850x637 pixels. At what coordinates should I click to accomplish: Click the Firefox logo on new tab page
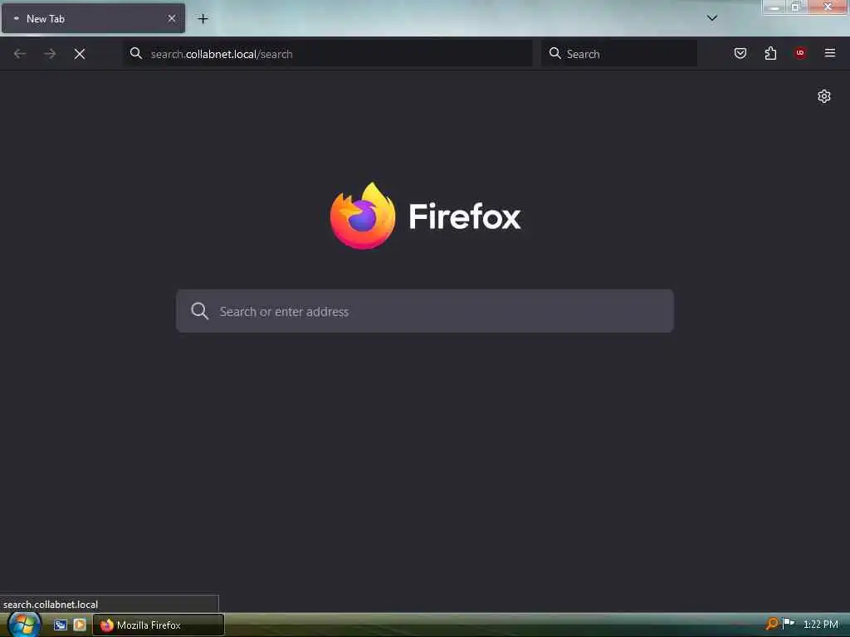click(x=426, y=216)
